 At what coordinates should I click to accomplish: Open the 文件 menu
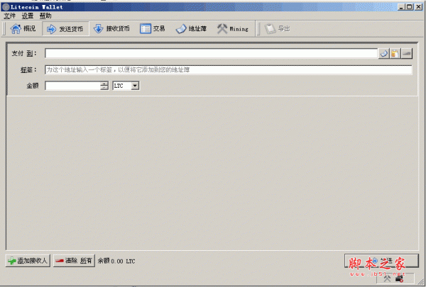tap(9, 16)
